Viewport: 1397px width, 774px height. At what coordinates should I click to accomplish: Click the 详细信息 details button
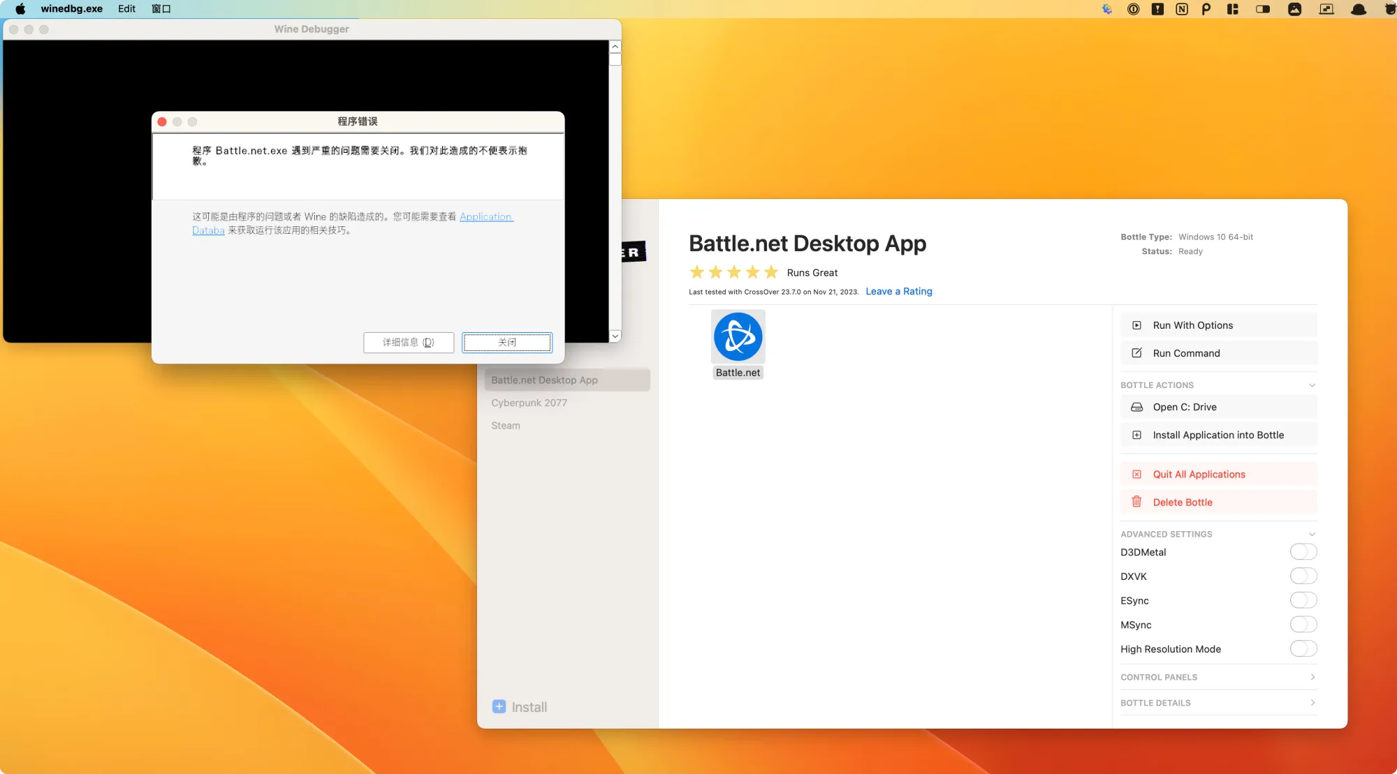pos(409,342)
